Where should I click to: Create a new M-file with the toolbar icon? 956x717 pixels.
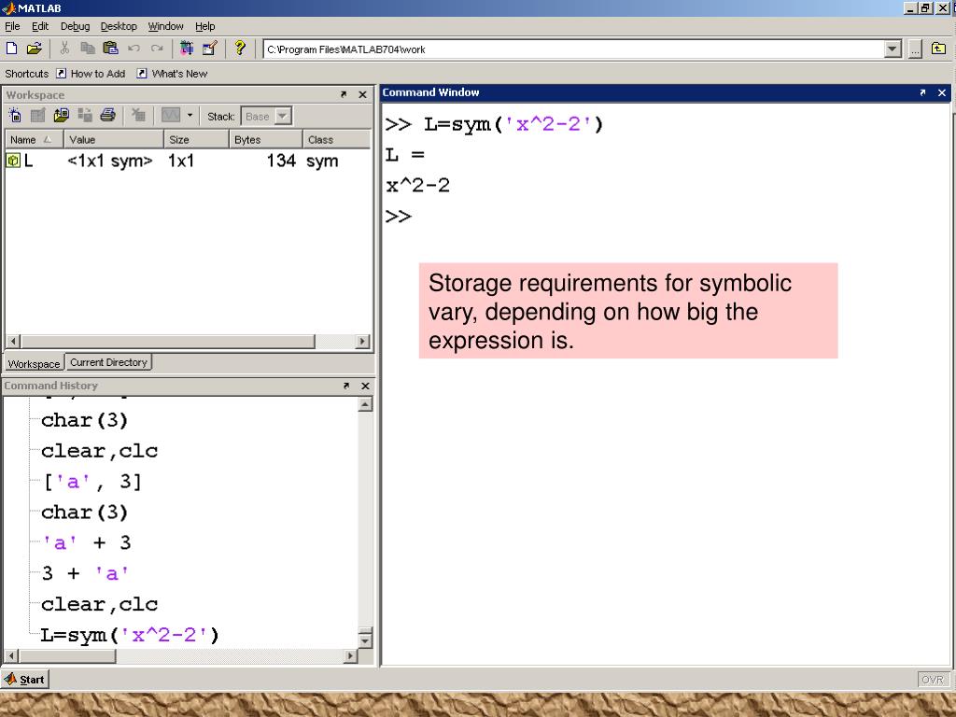pos(11,49)
